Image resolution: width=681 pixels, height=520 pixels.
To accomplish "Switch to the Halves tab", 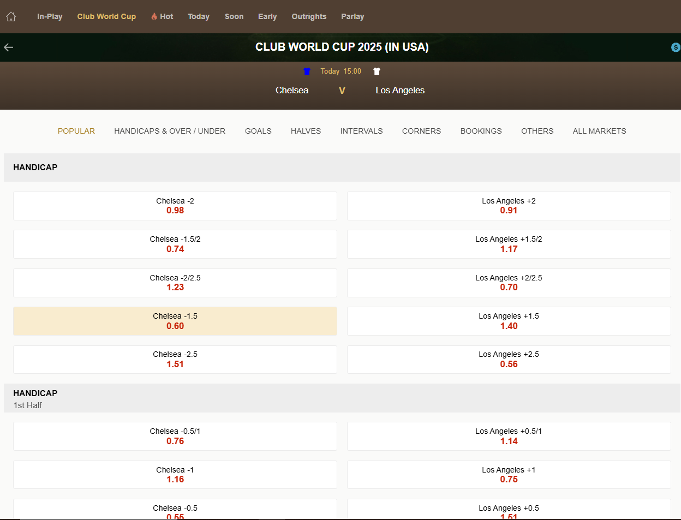I will (x=306, y=131).
